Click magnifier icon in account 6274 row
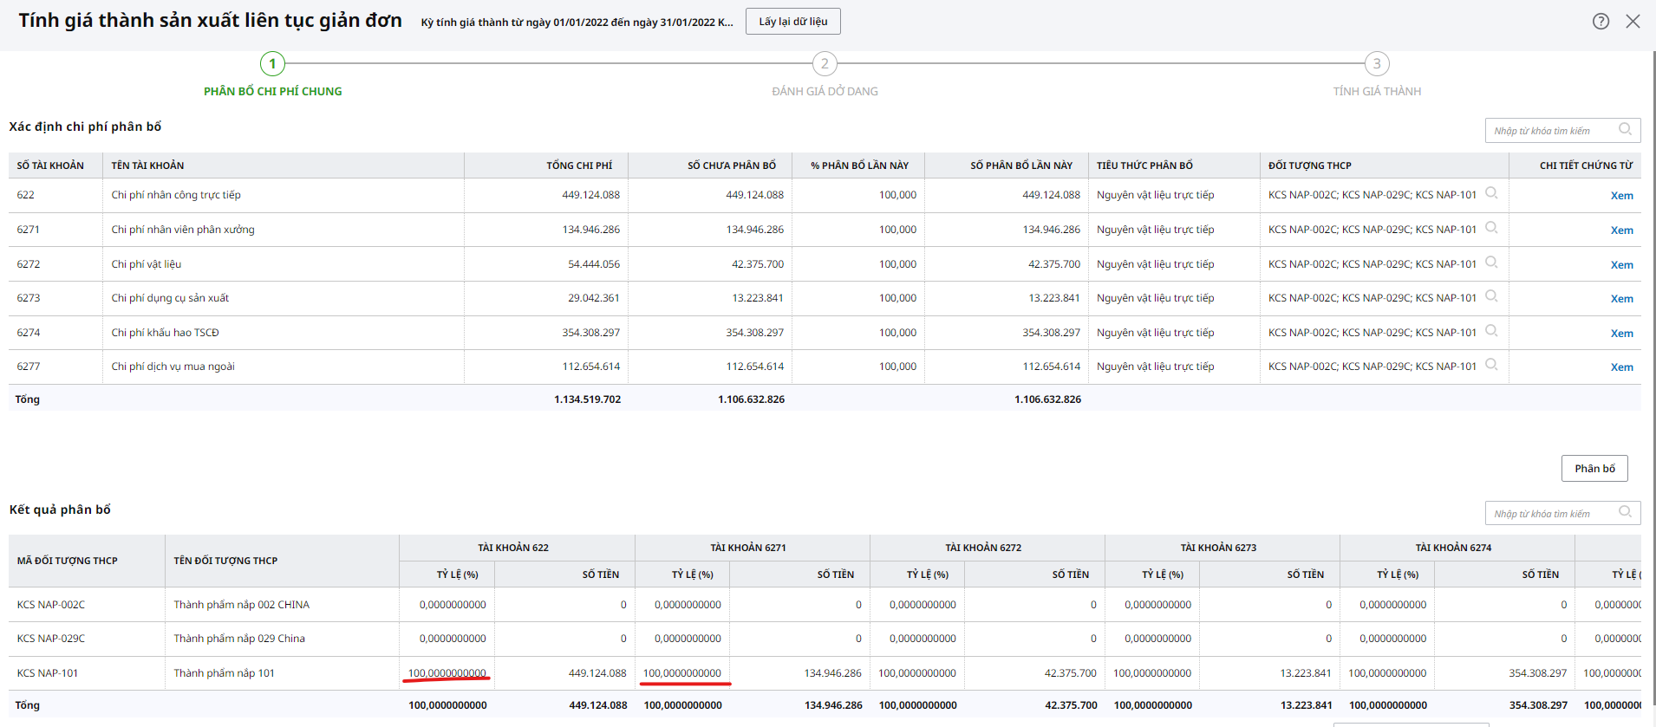The image size is (1656, 727). 1491,331
